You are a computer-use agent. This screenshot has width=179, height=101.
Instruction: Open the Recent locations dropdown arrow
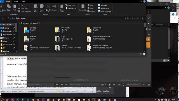coord(6,18)
